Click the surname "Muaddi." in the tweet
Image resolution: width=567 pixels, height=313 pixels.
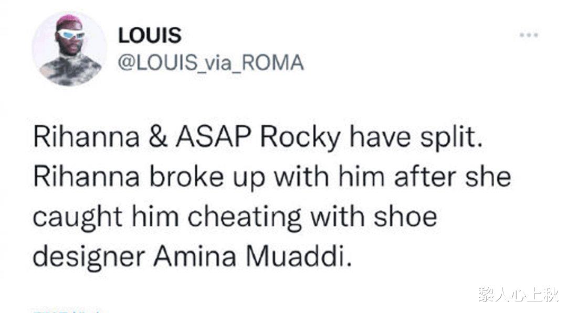pyautogui.click(x=299, y=256)
